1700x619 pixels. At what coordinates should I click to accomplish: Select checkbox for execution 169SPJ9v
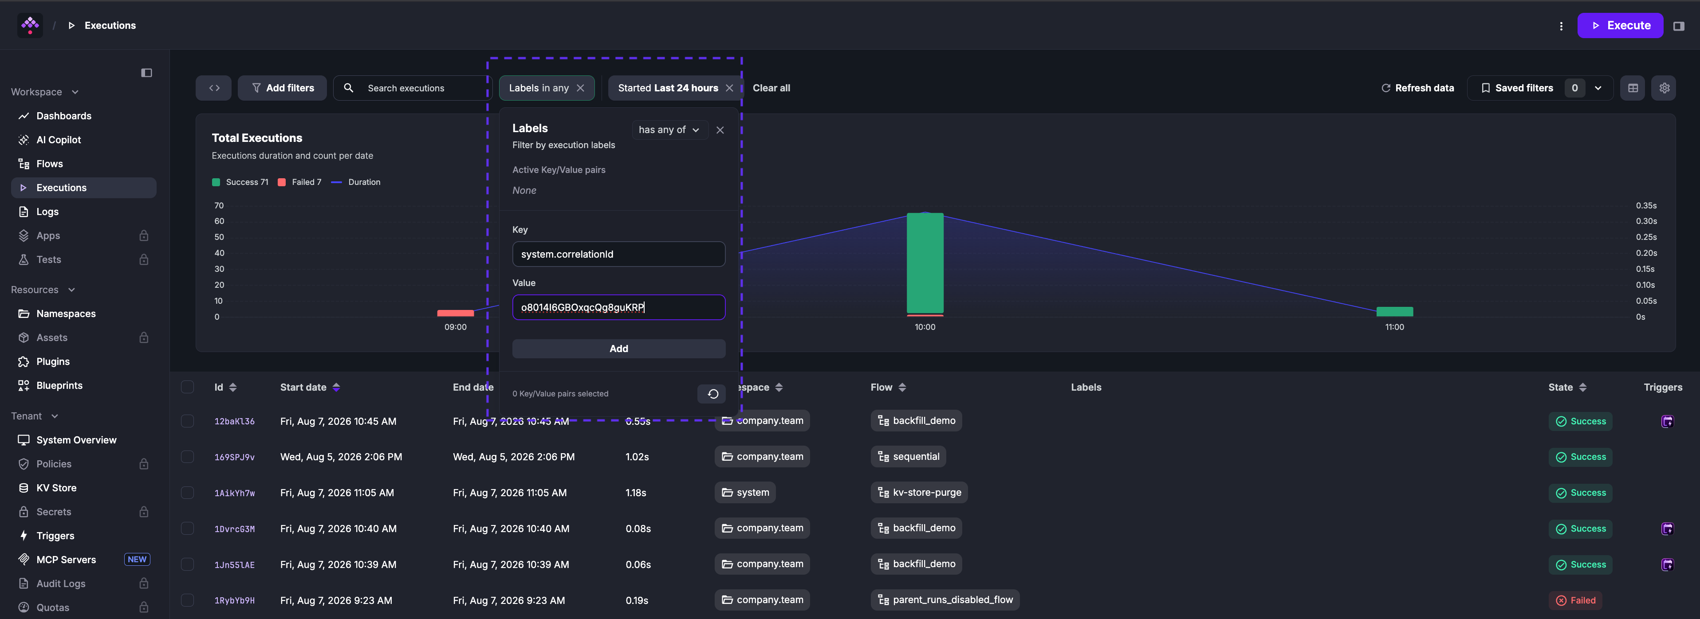(x=187, y=457)
